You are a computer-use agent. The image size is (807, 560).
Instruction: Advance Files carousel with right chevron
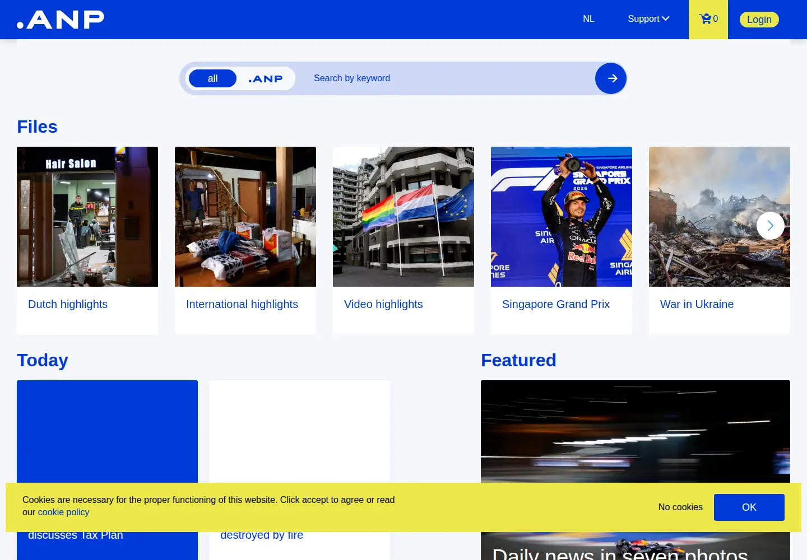click(771, 226)
